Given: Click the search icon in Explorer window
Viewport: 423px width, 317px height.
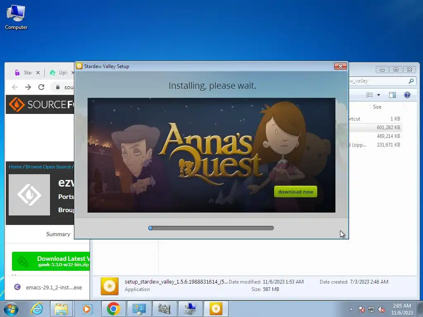Looking at the screenshot, I should pos(411,81).
